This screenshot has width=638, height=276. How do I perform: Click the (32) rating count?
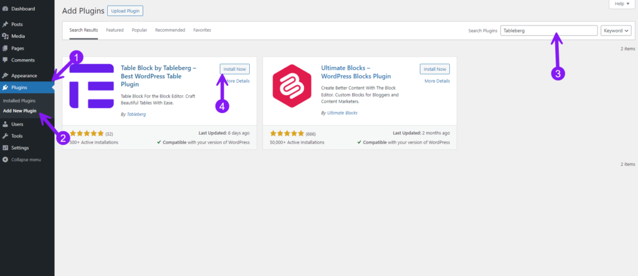pyautogui.click(x=109, y=134)
